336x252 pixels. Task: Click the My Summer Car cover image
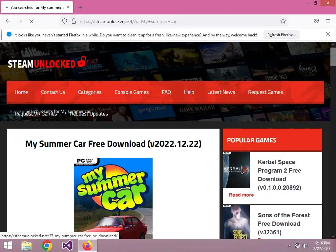coord(113,198)
